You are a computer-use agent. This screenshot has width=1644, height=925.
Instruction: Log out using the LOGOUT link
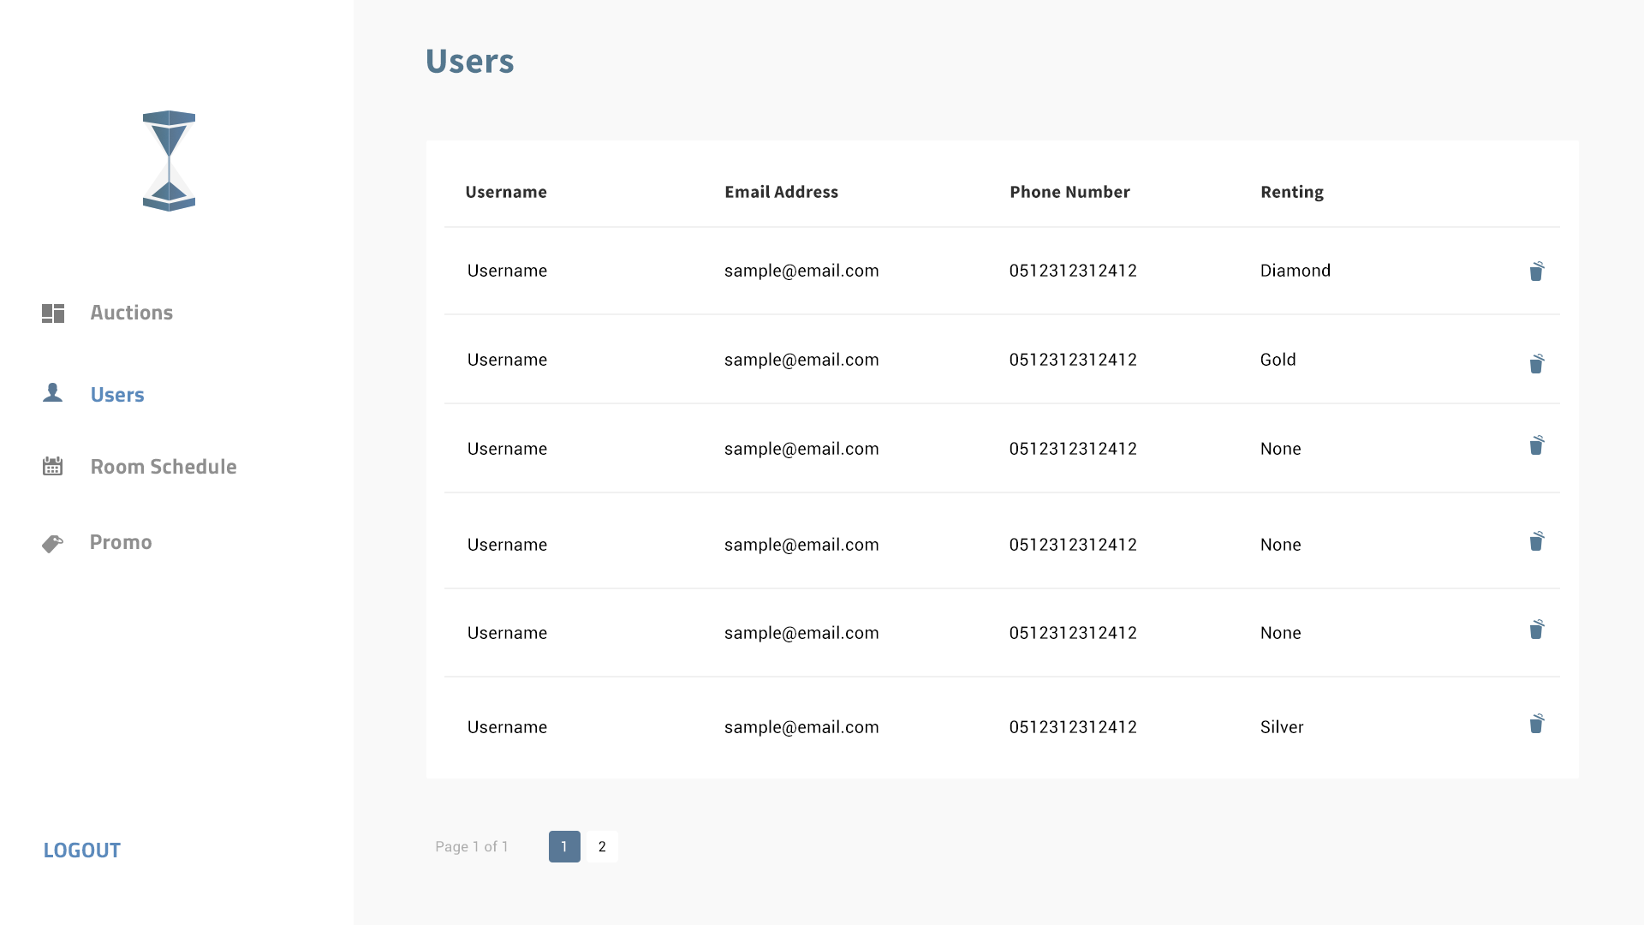click(x=82, y=850)
